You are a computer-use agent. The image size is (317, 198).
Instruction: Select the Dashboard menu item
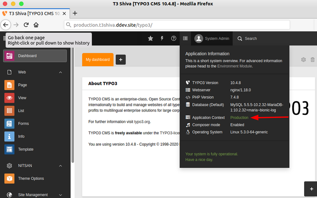click(x=35, y=56)
